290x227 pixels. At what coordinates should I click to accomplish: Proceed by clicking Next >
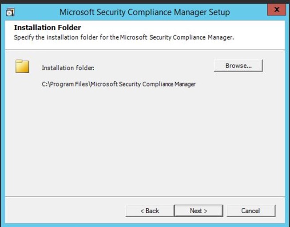coord(199,211)
